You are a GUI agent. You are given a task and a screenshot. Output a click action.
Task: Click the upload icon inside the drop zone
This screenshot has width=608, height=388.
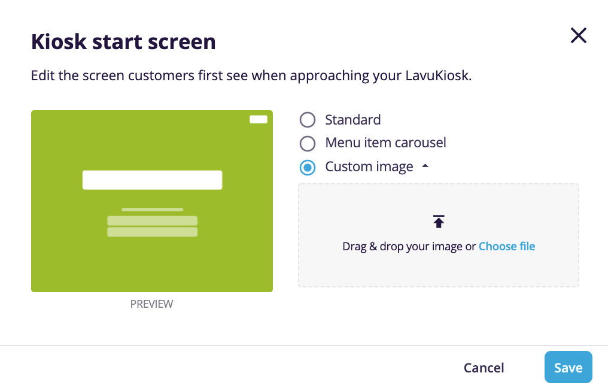click(439, 221)
